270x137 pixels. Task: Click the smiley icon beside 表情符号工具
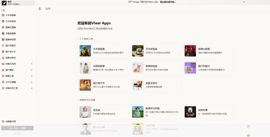coord(3,88)
